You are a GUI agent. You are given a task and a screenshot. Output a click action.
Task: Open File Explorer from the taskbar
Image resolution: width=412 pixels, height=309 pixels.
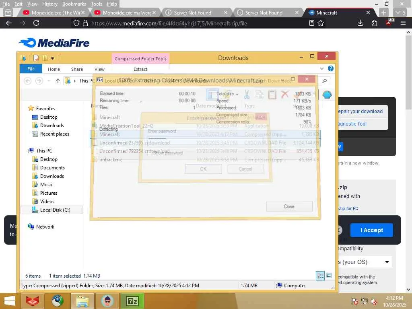click(x=82, y=301)
